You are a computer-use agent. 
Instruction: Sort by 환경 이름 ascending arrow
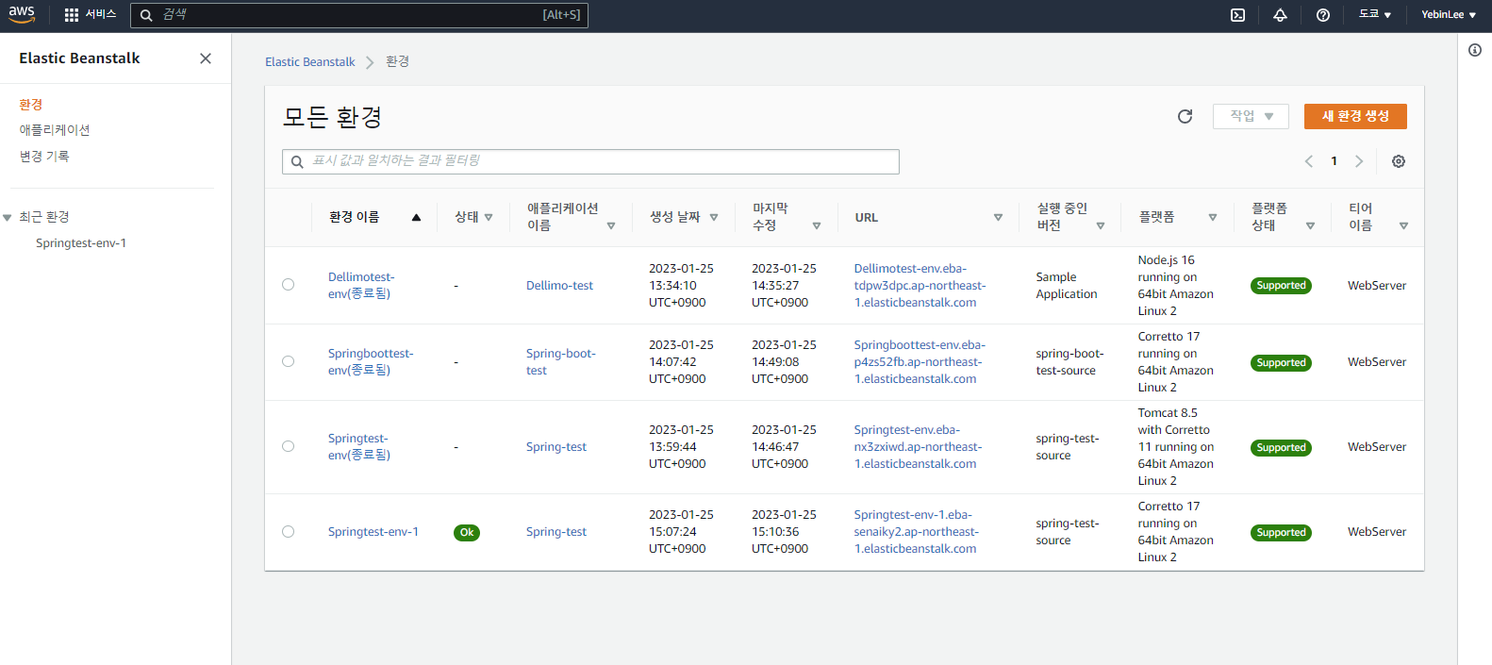(416, 218)
